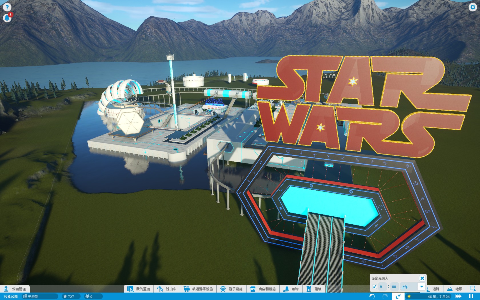Open the 景物 scenery tab
Viewport: 480px width, 300px height.
291,289
